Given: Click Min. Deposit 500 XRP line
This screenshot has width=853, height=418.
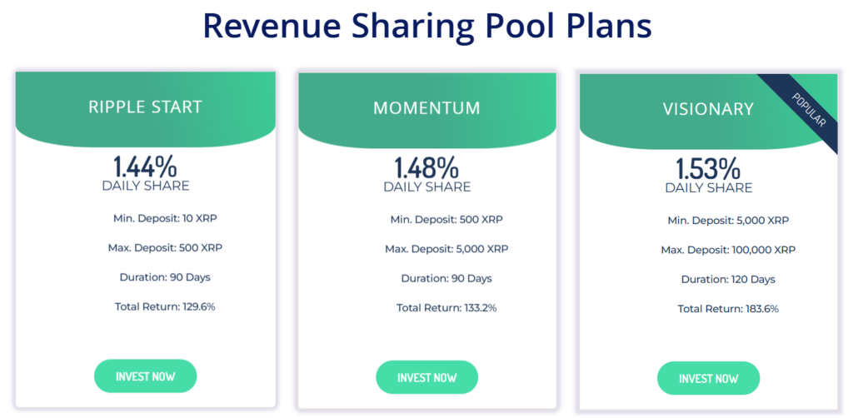Looking at the screenshot, I should (446, 220).
